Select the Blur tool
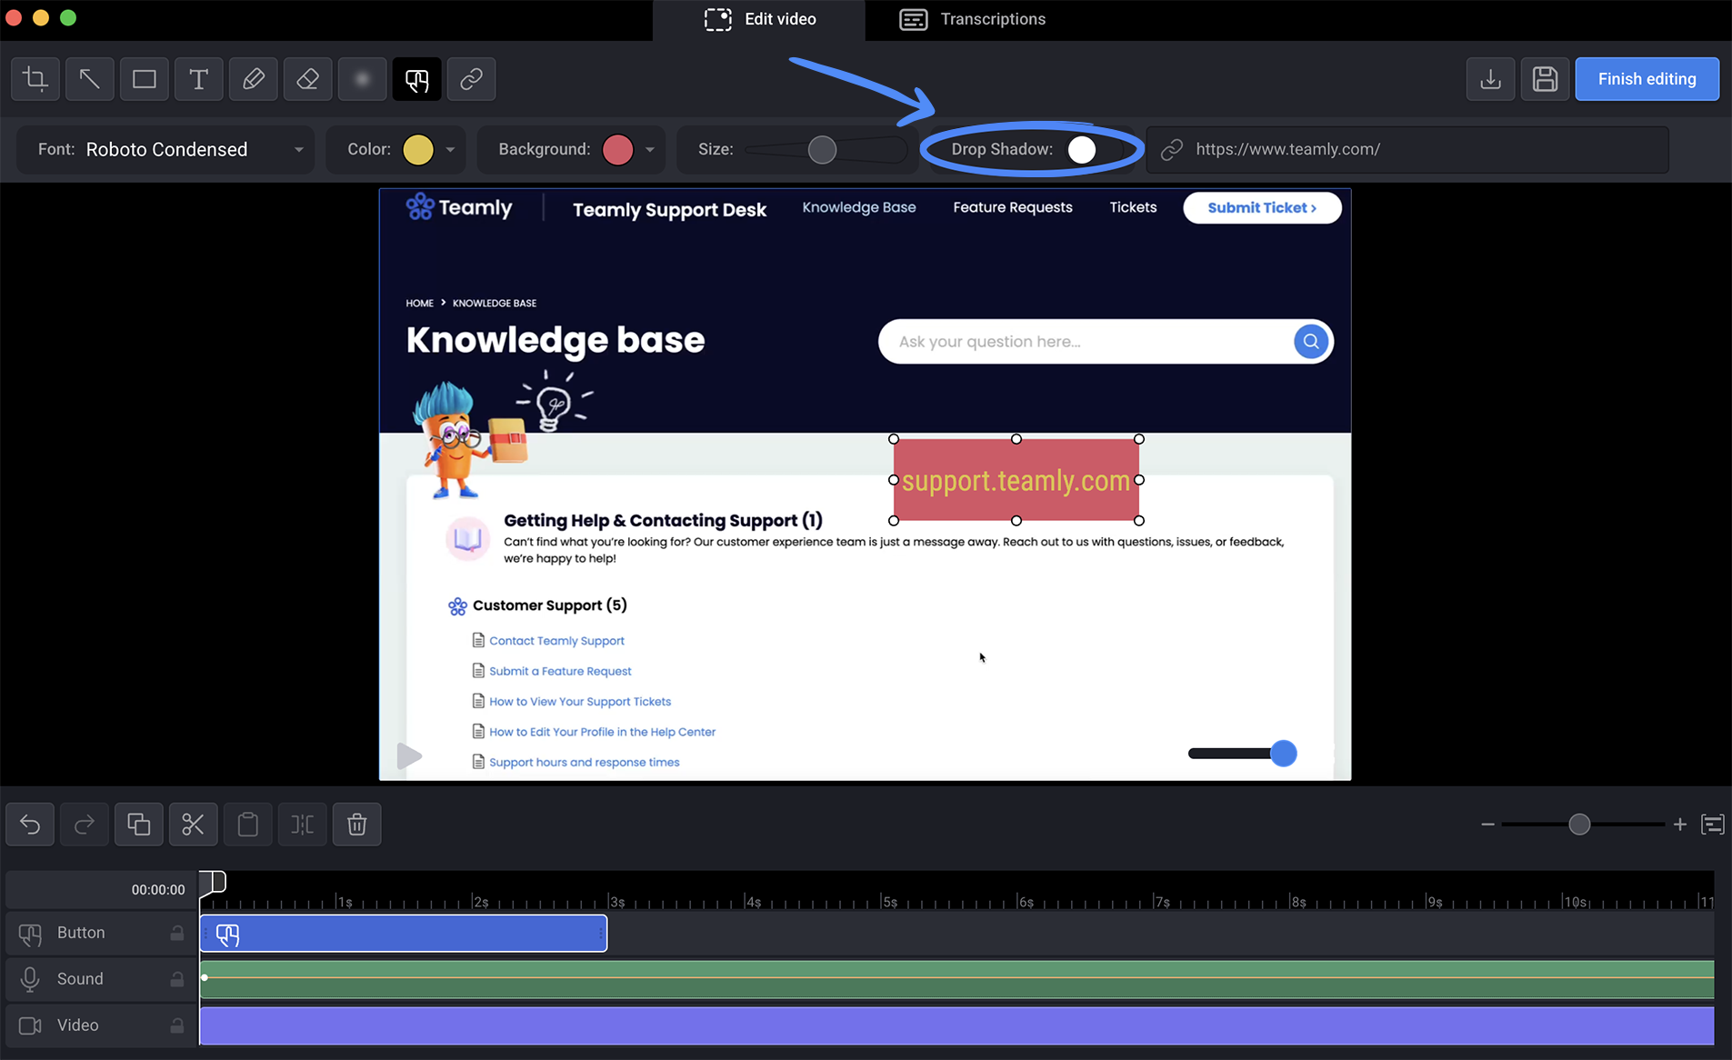 coord(363,79)
